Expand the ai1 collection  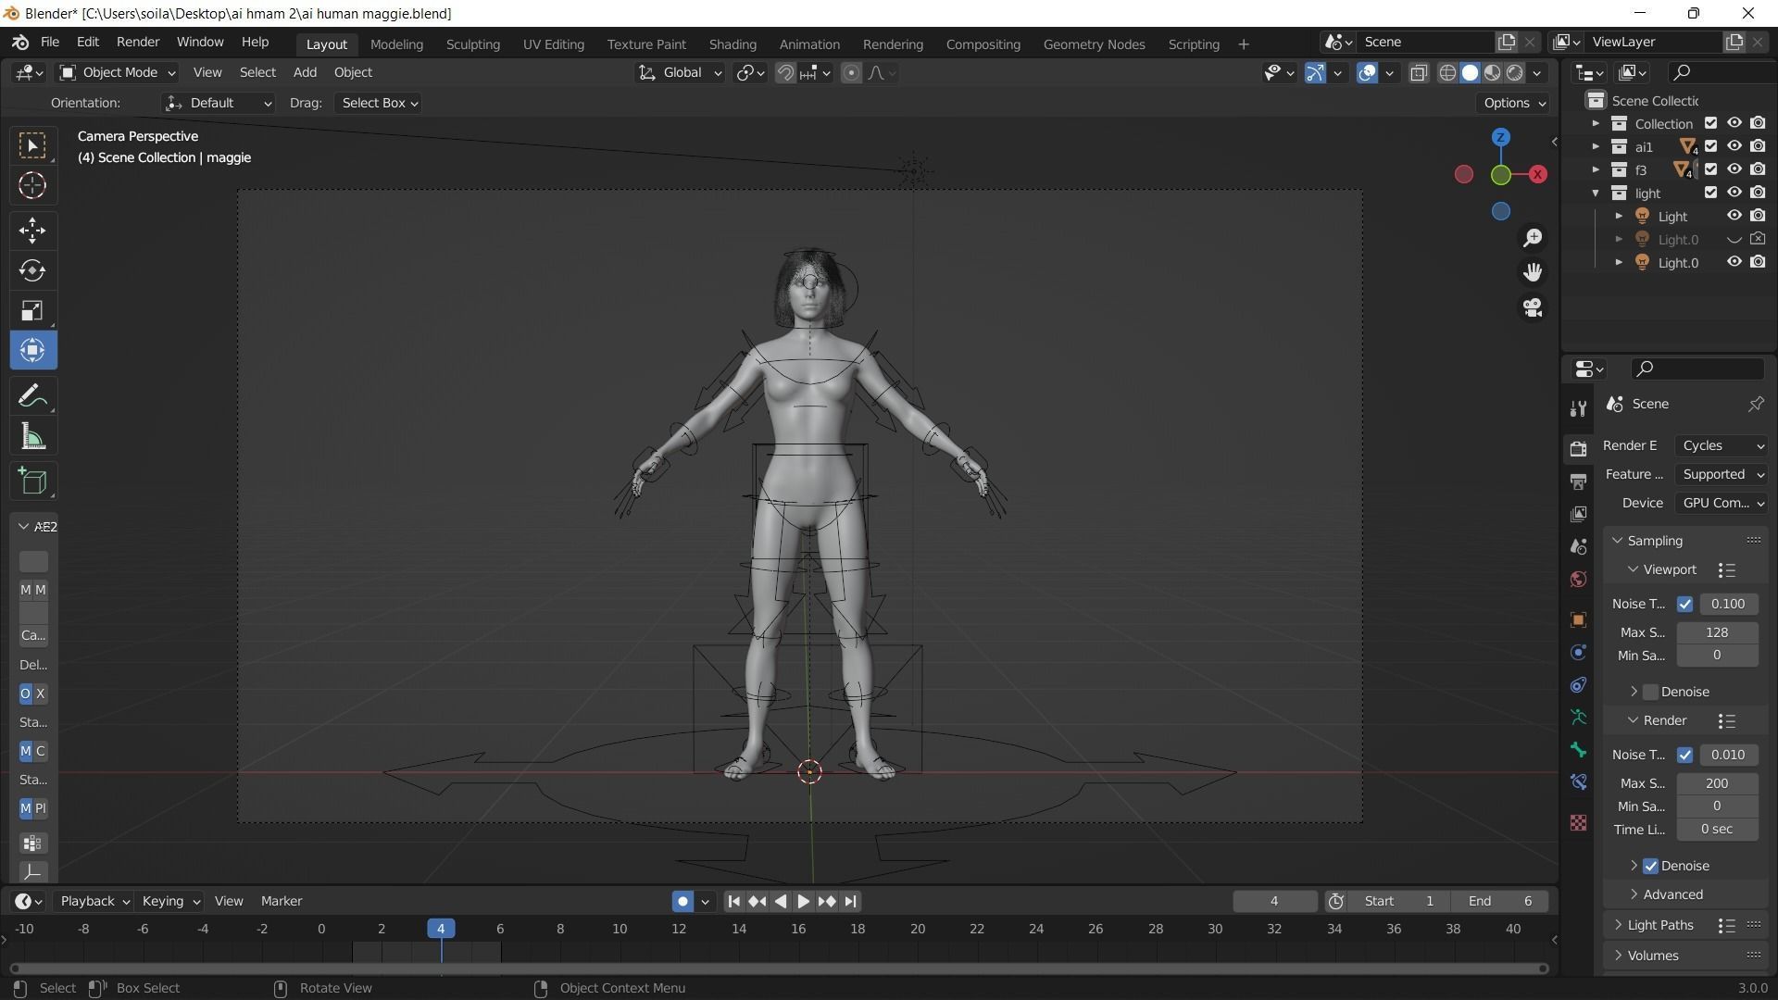1596,145
